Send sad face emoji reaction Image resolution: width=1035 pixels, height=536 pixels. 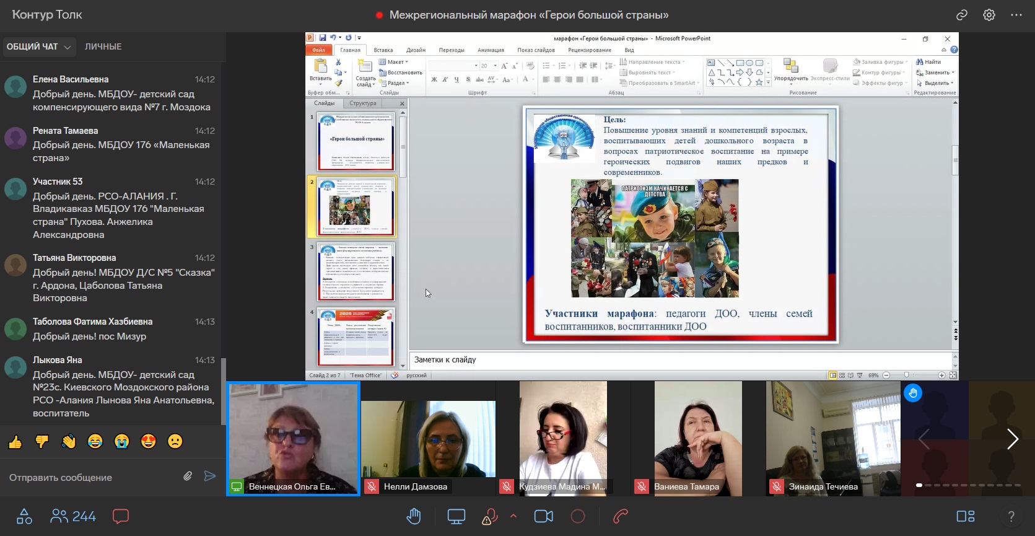[175, 441]
